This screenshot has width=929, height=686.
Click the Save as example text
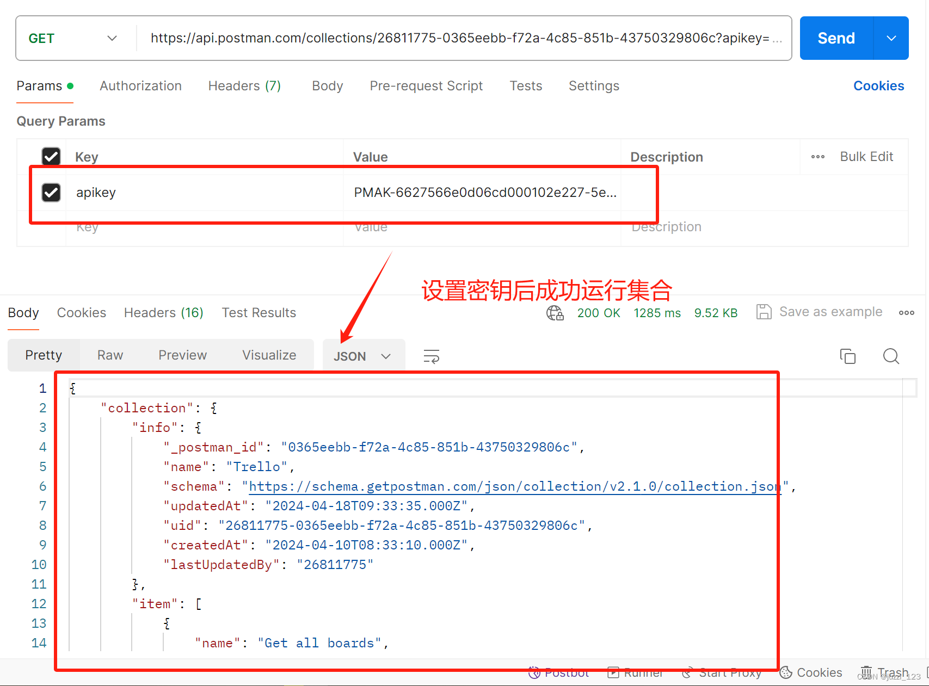coord(830,312)
